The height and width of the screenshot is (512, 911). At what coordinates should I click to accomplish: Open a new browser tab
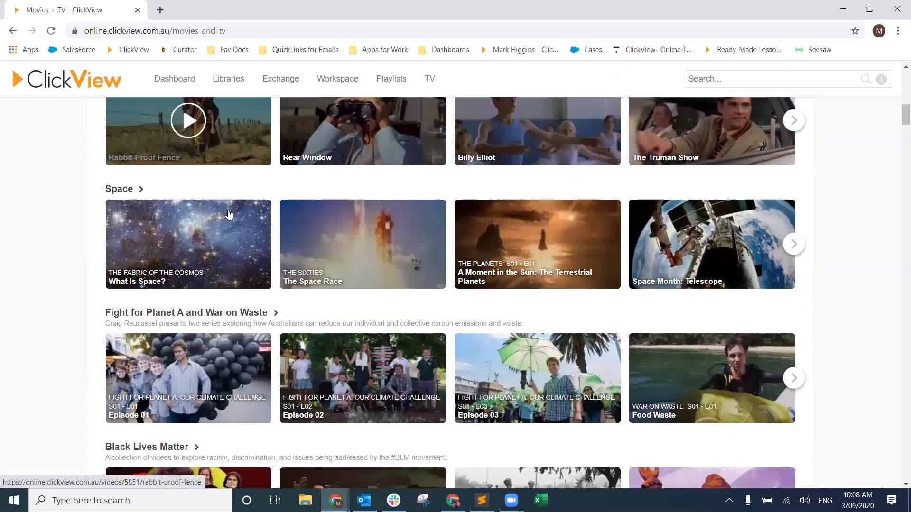point(160,10)
